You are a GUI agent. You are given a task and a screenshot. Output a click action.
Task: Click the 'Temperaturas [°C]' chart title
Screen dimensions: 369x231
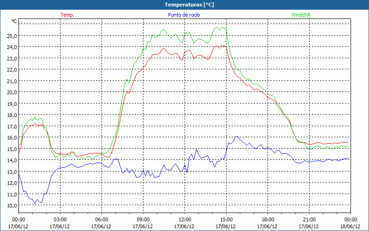click(189, 5)
